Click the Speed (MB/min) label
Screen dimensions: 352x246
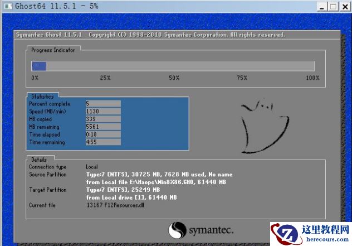click(47, 112)
